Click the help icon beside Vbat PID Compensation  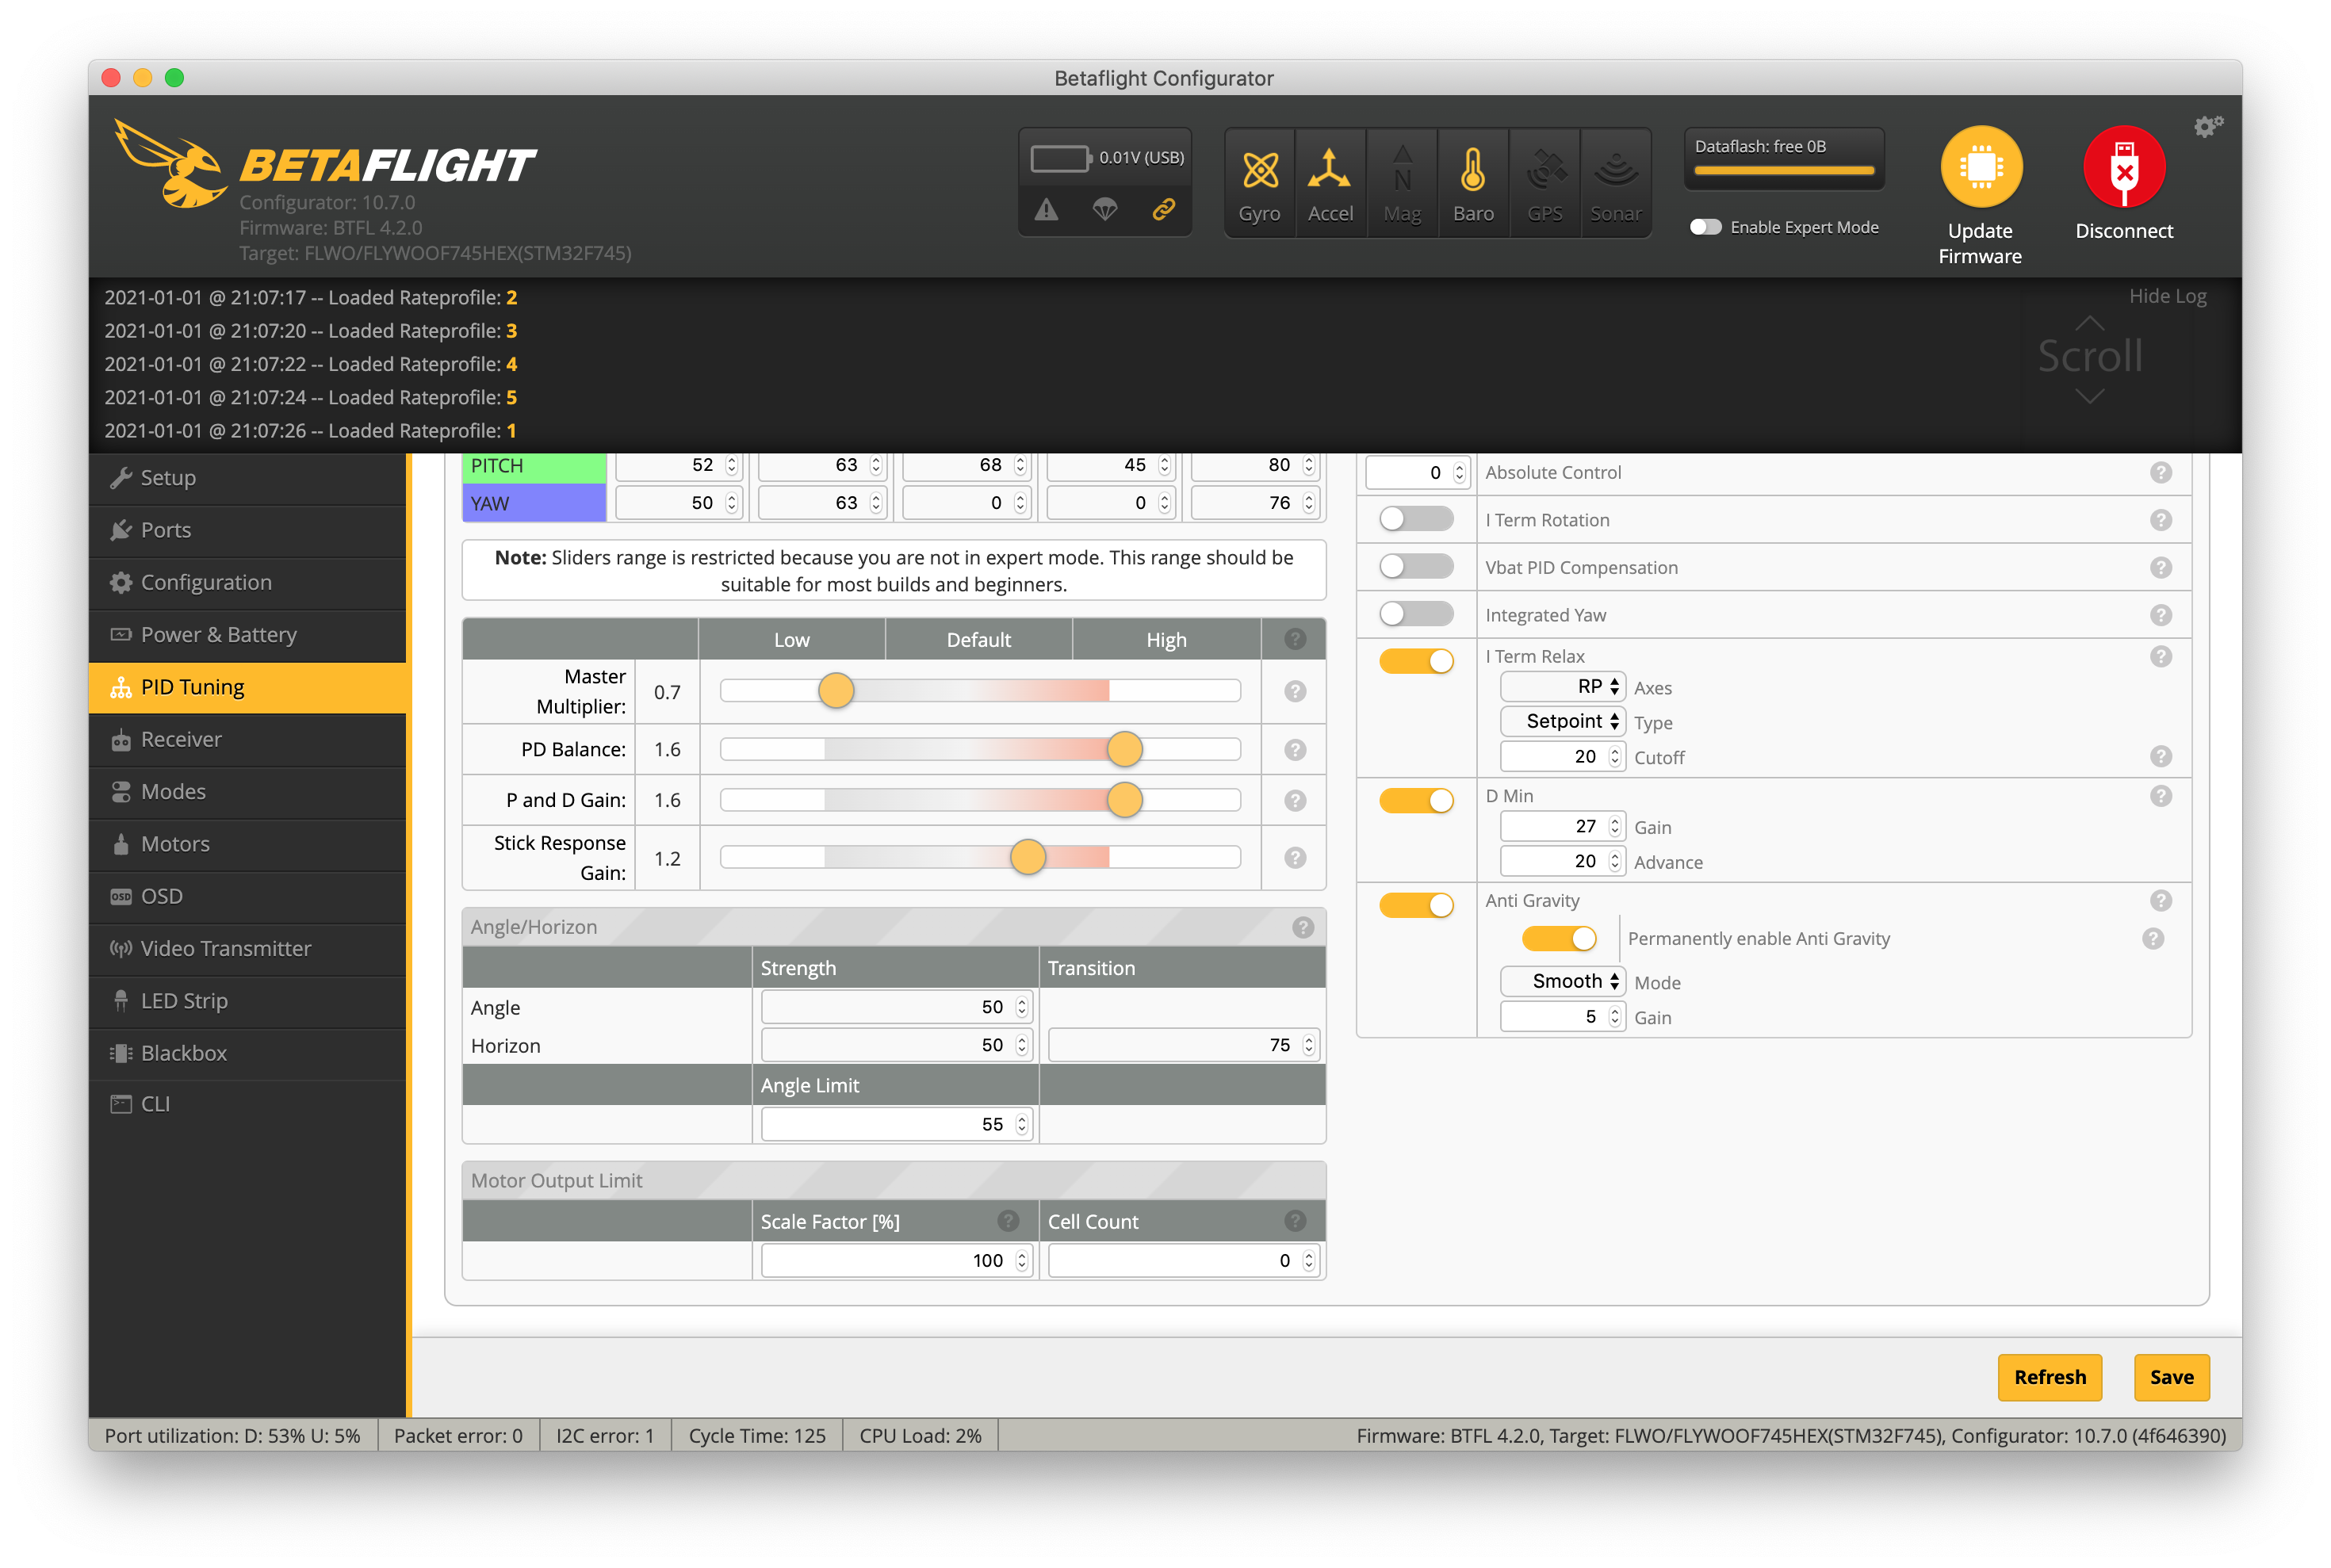point(2160,567)
